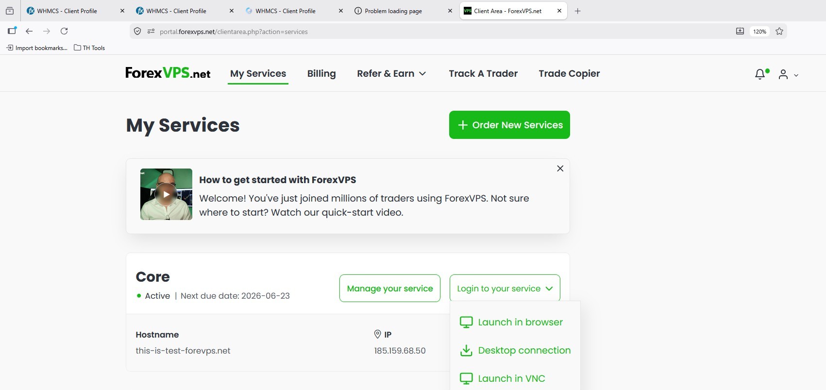
Task: Click the Core service title
Action: [x=153, y=277]
